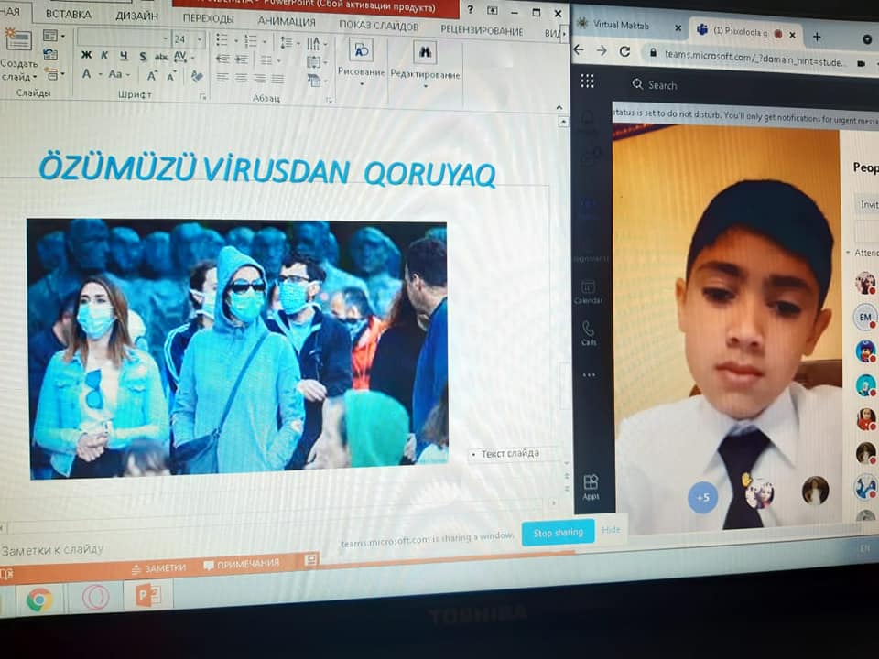879x659 pixels.
Task: Select the masked crowd picture on slide
Action: pos(237,348)
